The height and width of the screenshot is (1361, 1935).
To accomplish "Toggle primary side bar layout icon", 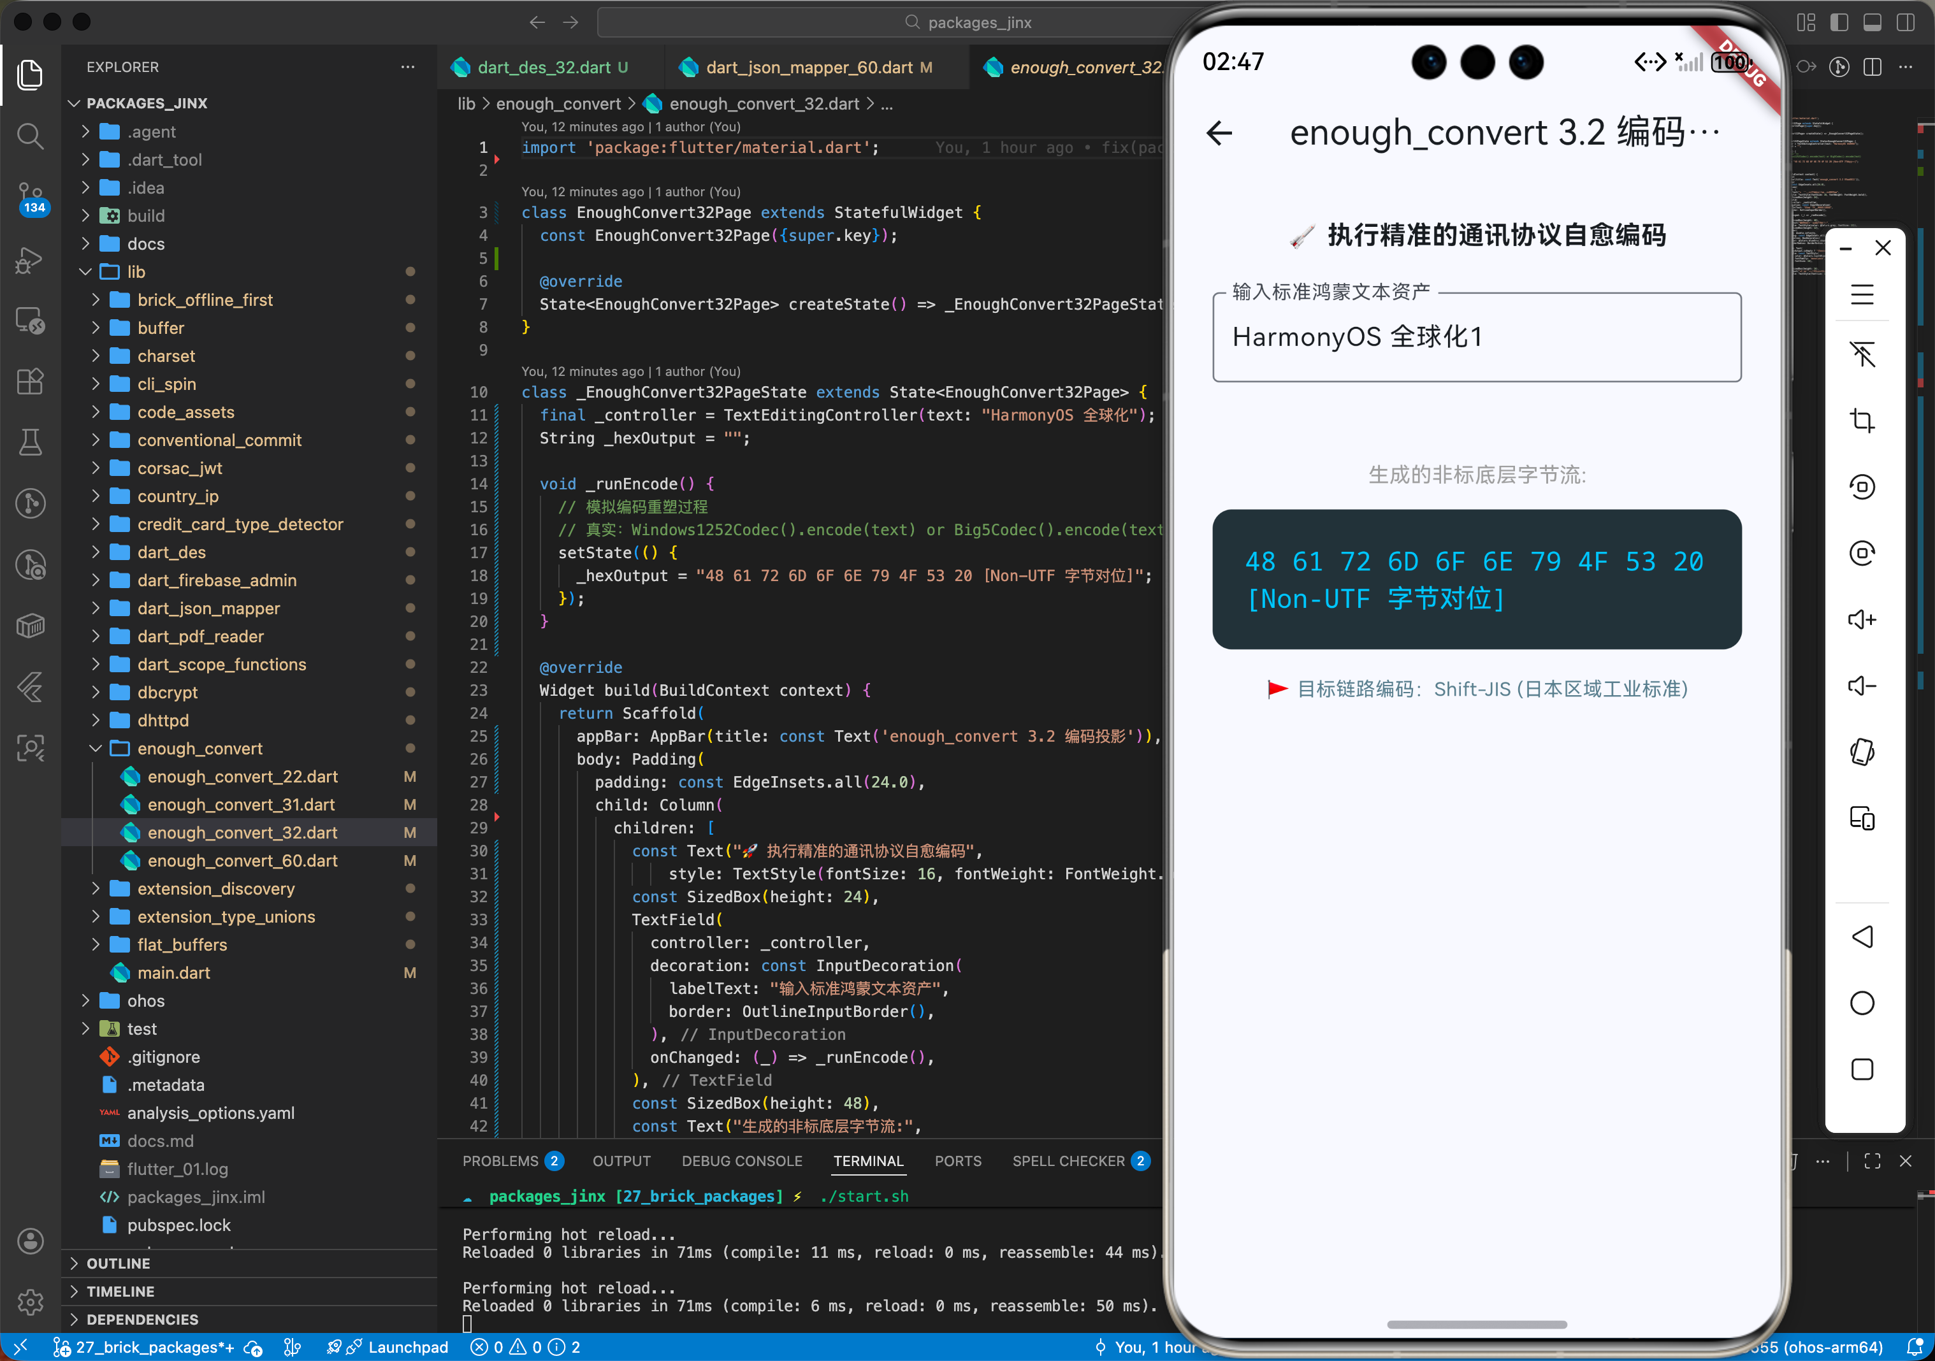I will [x=1839, y=23].
